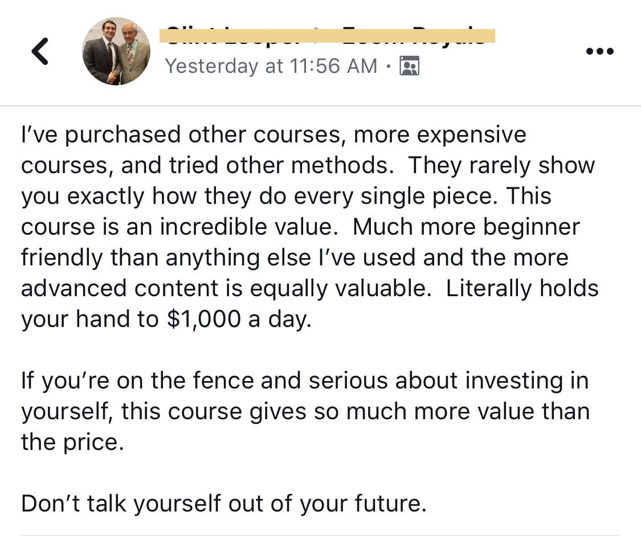Viewport: 641px width, 536px height.
Task: Tap the arrow between poster and group names
Action: point(317,32)
